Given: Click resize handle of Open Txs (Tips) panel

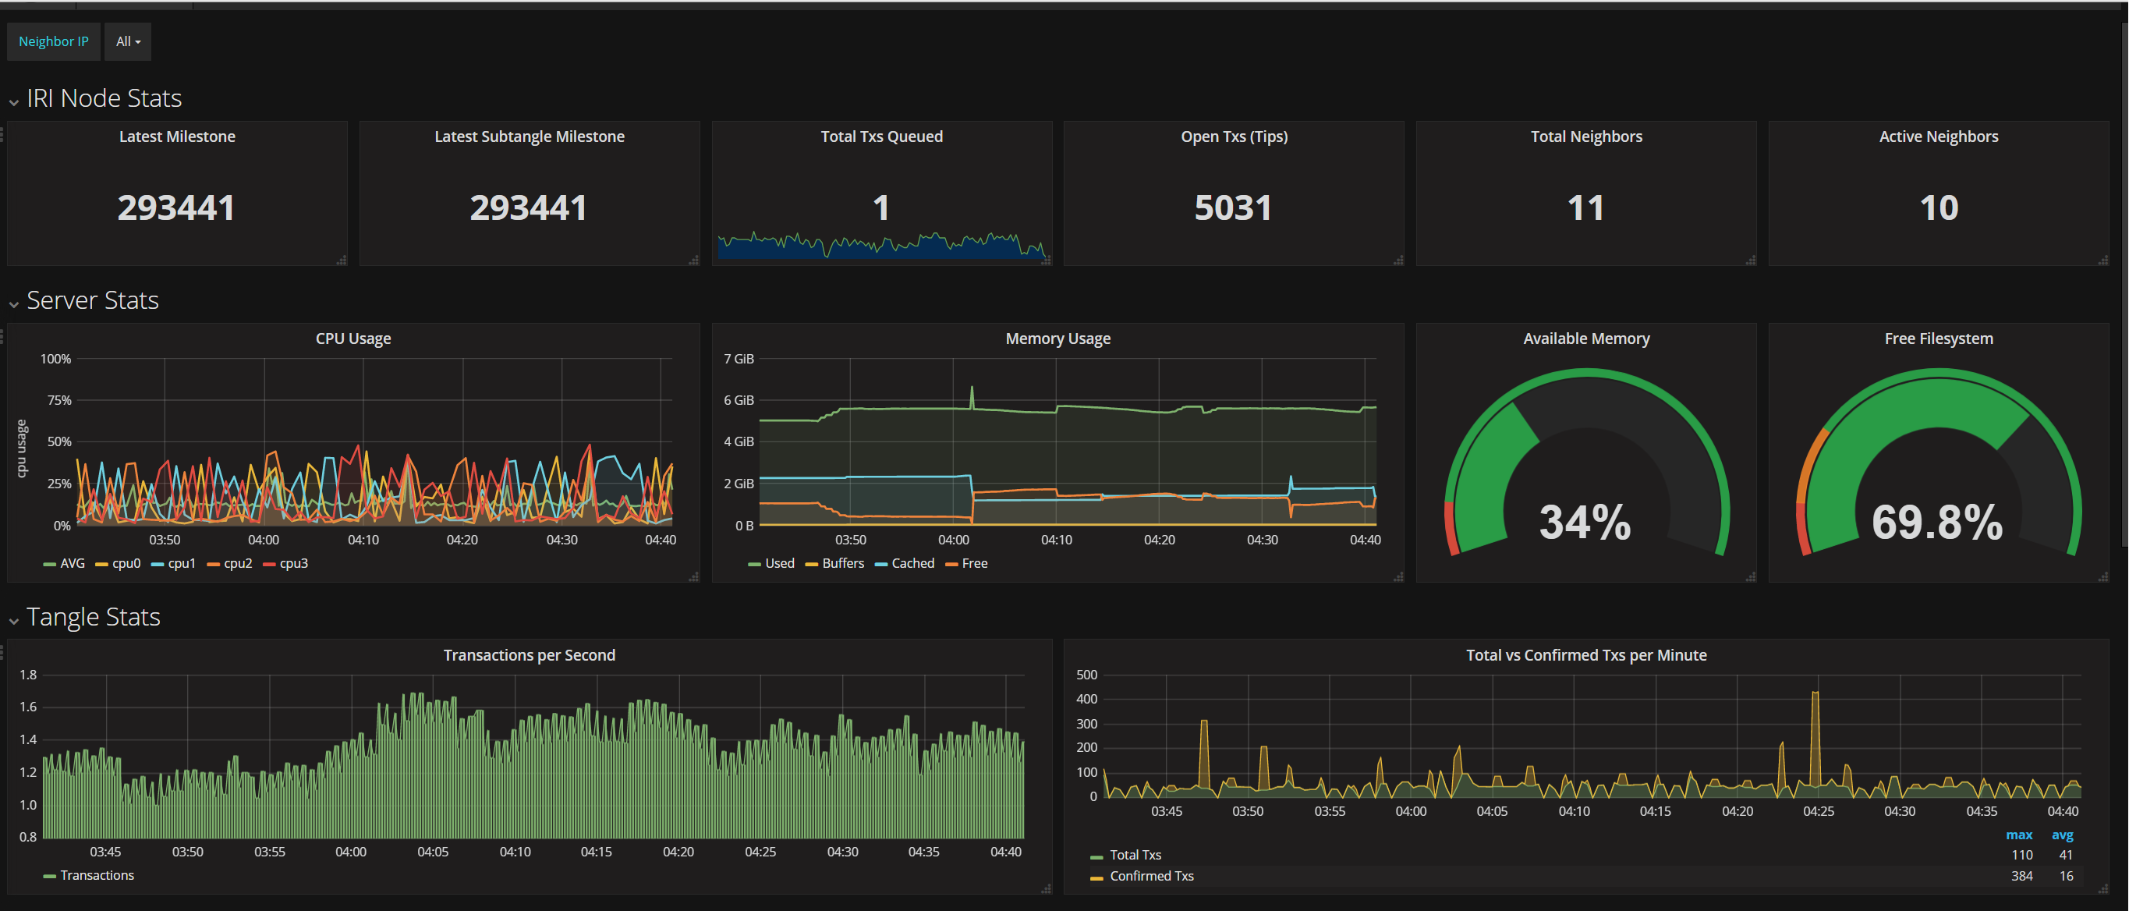Looking at the screenshot, I should click(x=1397, y=261).
